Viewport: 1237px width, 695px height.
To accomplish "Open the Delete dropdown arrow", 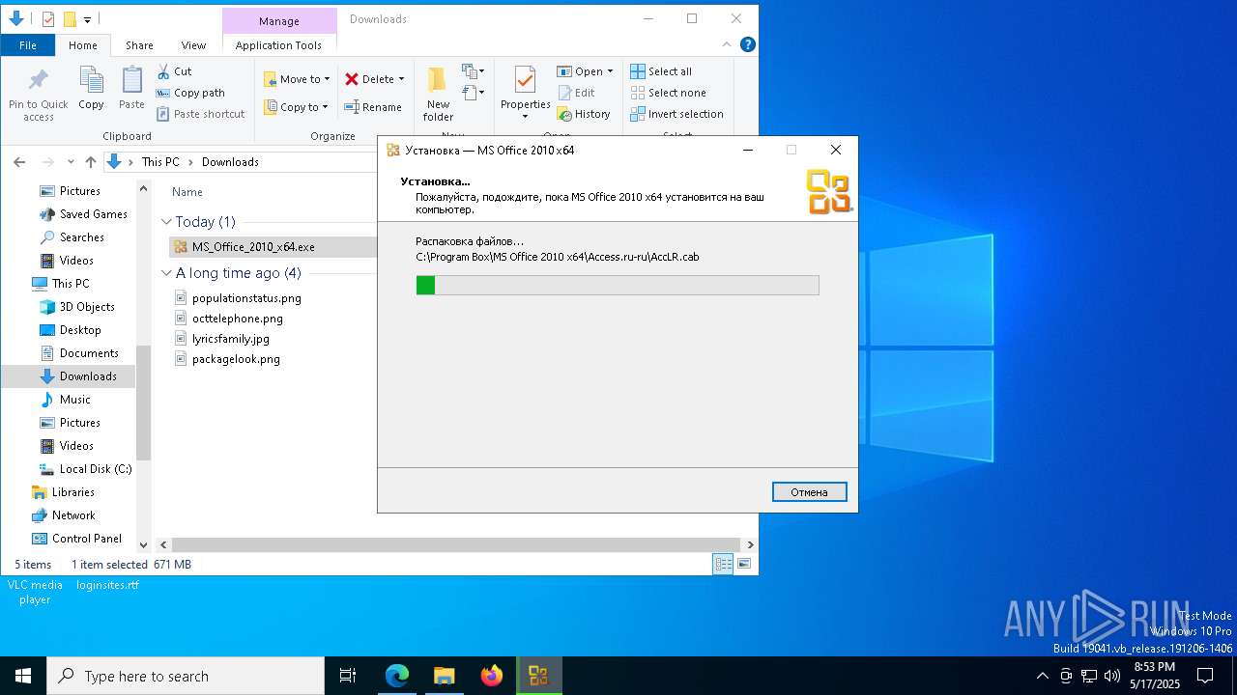I will click(401, 79).
